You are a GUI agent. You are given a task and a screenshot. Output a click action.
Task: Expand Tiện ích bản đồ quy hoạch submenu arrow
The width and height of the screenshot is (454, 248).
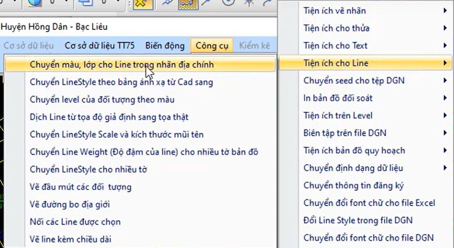coord(445,150)
